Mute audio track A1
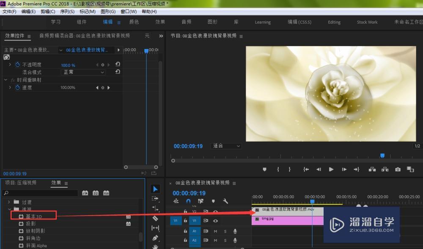Viewport: 423px width, 249px height. 215,231
